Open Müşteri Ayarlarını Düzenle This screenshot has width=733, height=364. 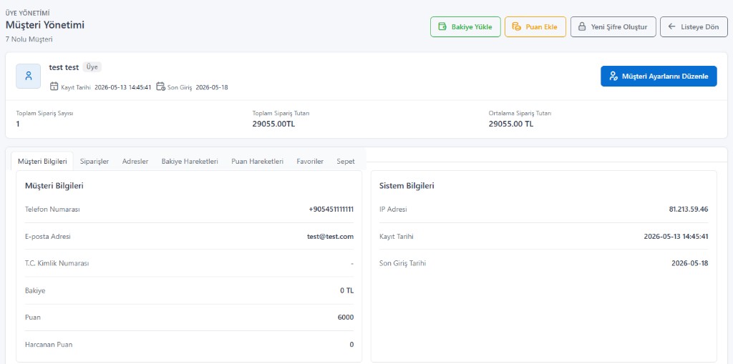[659, 77]
